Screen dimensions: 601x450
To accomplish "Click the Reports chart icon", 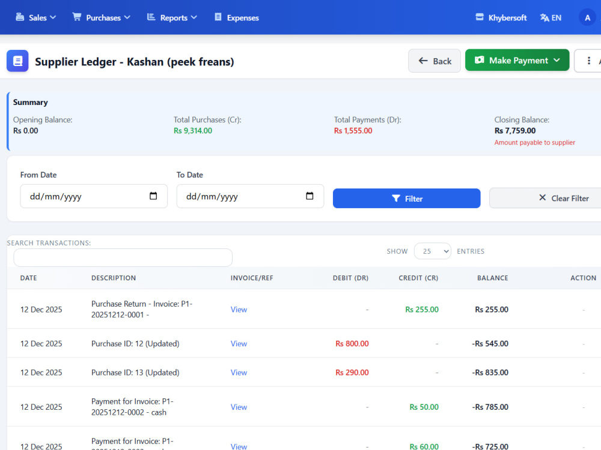I will tap(151, 17).
